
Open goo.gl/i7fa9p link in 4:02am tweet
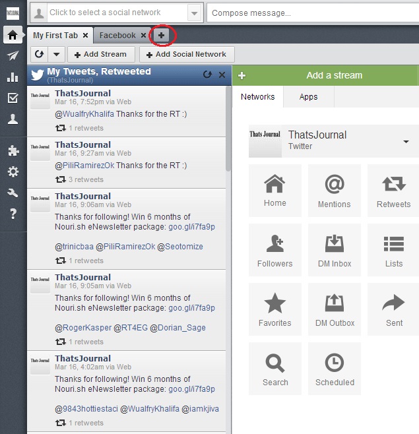(191, 389)
